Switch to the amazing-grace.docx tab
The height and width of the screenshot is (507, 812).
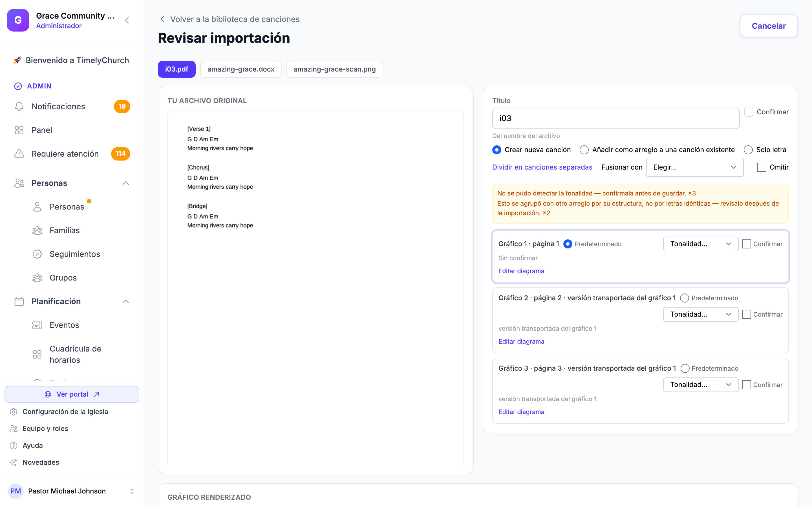pos(241,69)
